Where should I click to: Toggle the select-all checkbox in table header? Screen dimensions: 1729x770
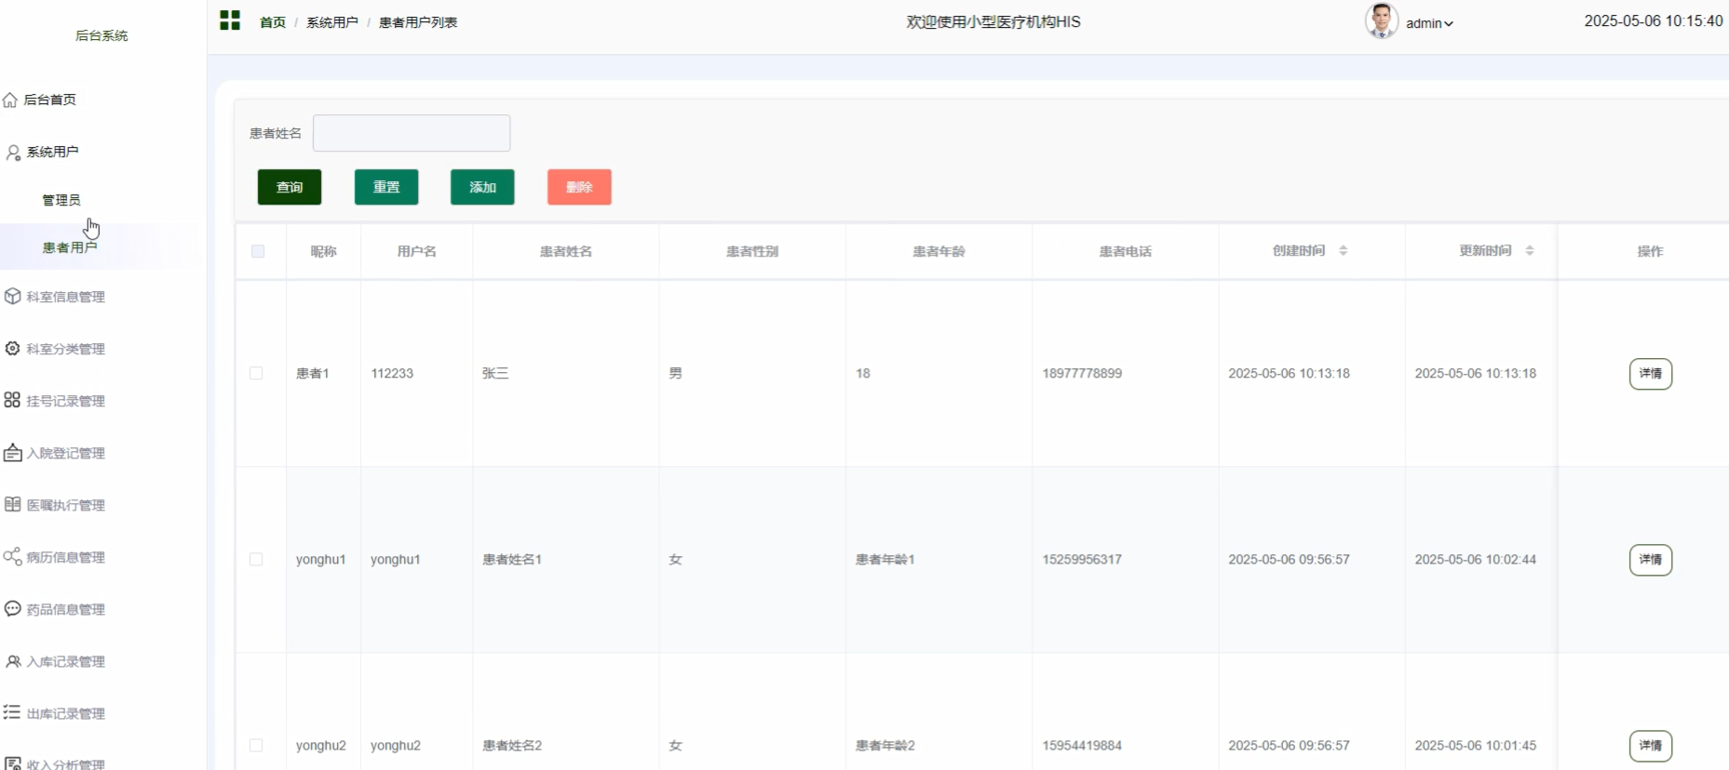point(258,251)
